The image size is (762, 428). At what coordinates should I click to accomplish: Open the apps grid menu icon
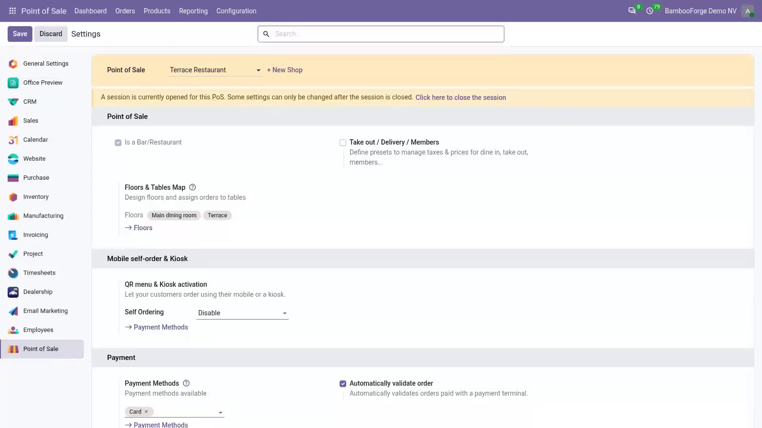click(x=12, y=10)
